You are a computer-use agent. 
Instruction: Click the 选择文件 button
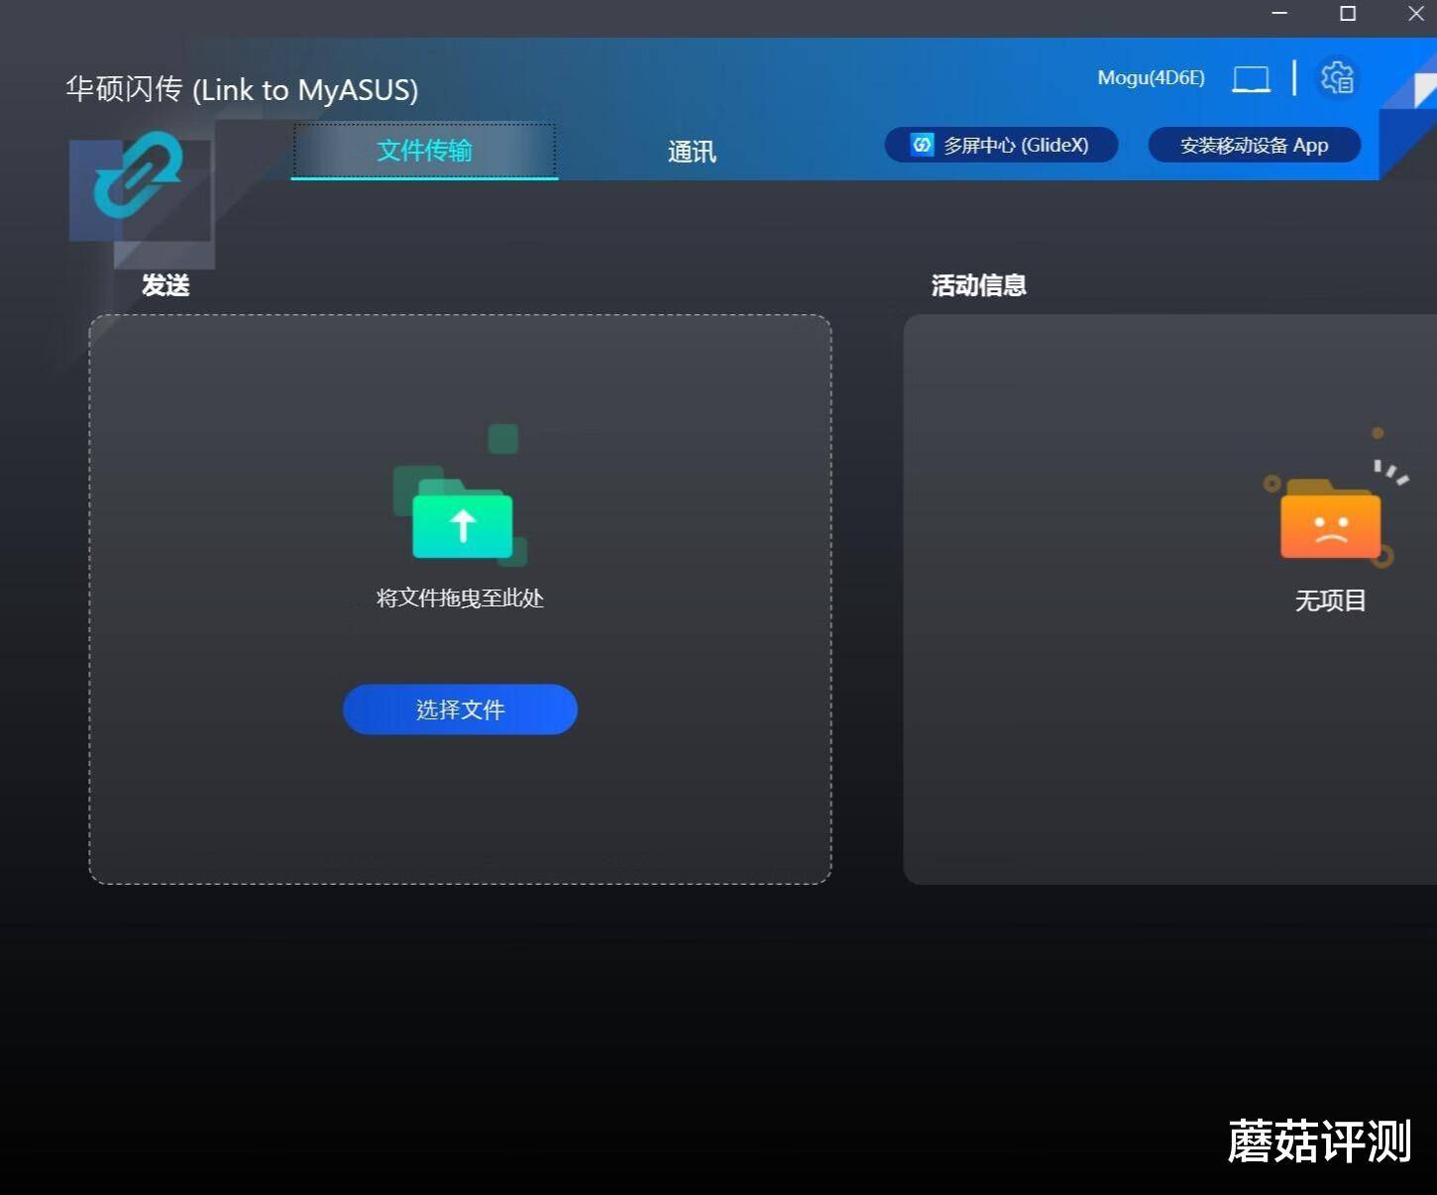pyautogui.click(x=460, y=709)
